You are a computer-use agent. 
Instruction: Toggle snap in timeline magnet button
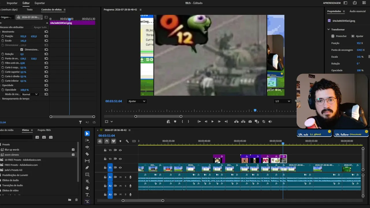107,141
